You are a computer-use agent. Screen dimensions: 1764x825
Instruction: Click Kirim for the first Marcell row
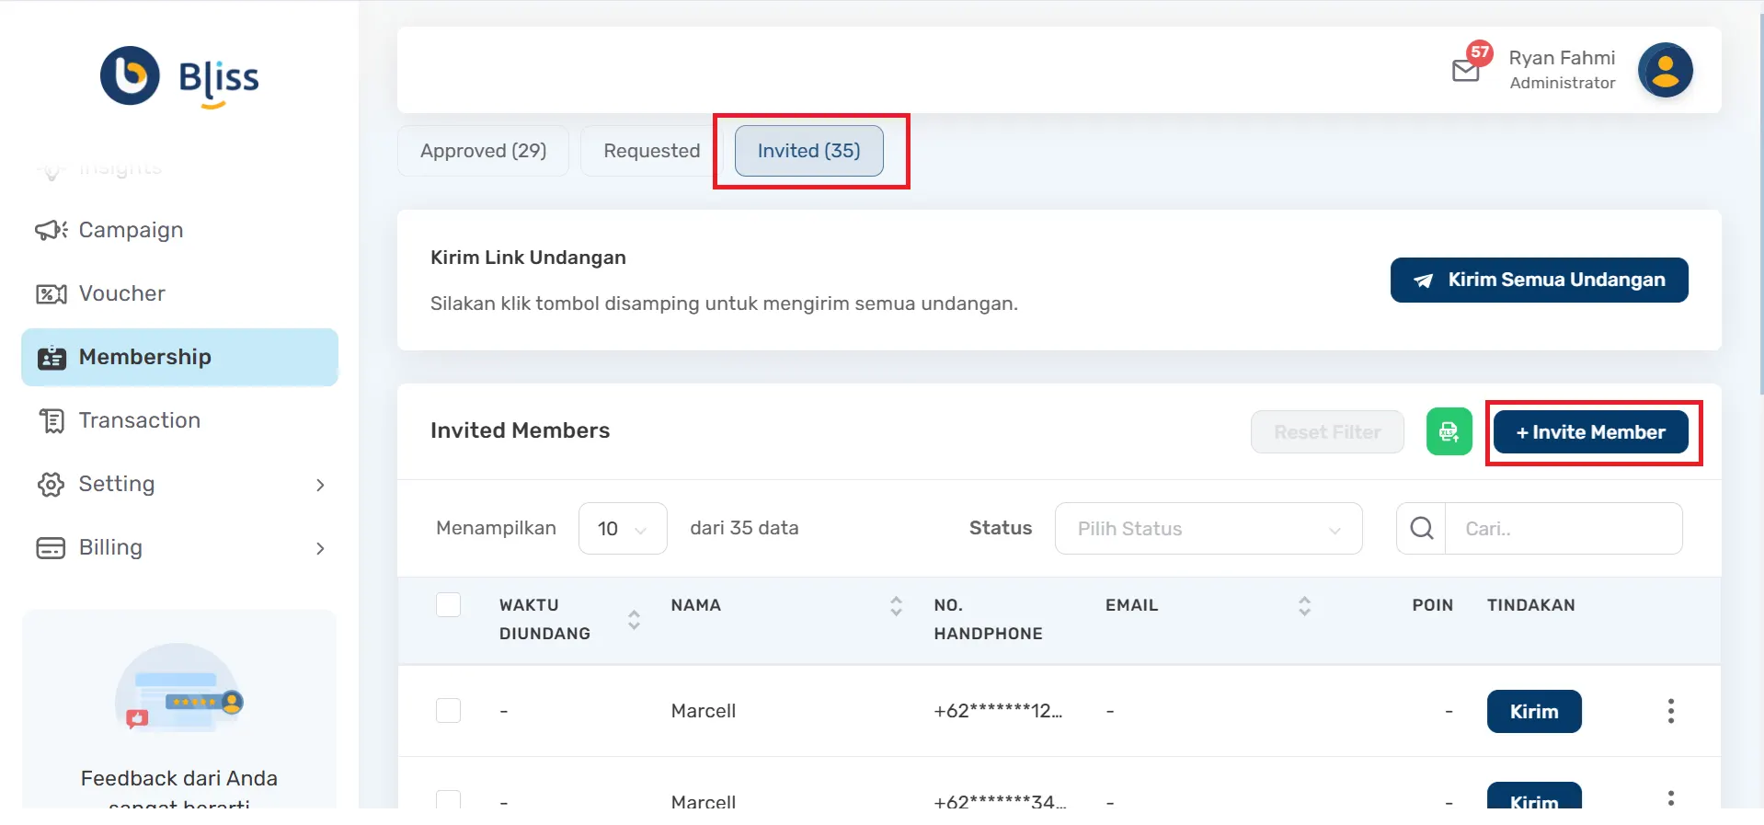click(x=1534, y=711)
